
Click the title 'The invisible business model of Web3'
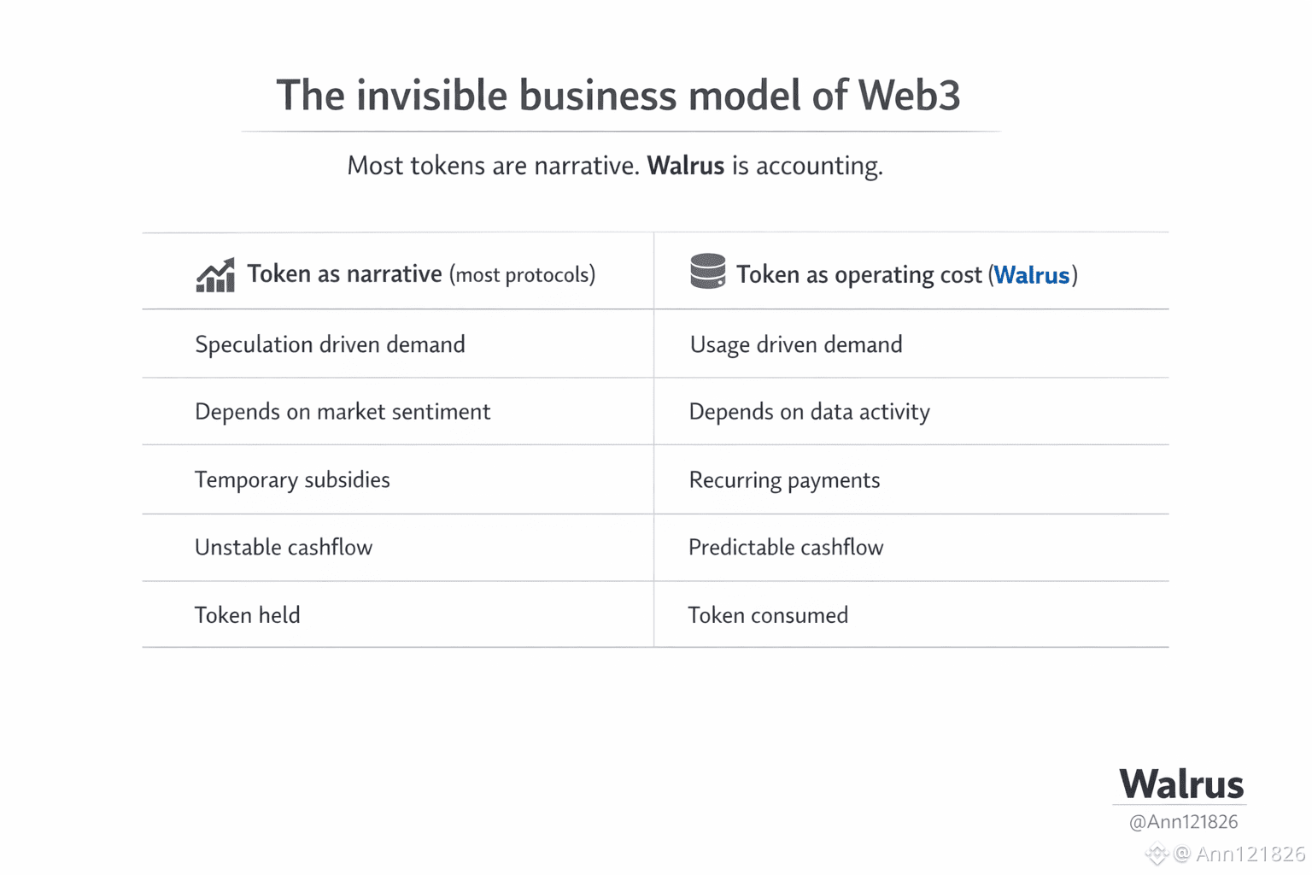(x=618, y=95)
